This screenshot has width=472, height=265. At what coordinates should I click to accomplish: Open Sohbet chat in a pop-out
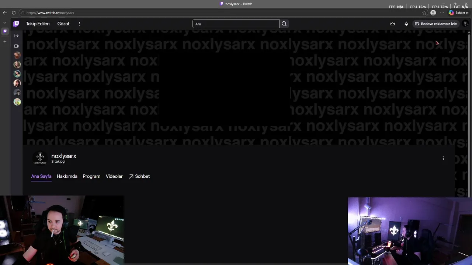coord(139,176)
